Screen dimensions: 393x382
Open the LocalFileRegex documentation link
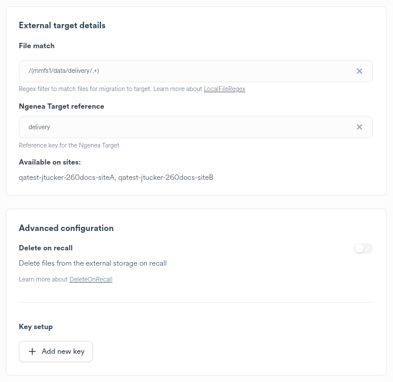point(224,89)
